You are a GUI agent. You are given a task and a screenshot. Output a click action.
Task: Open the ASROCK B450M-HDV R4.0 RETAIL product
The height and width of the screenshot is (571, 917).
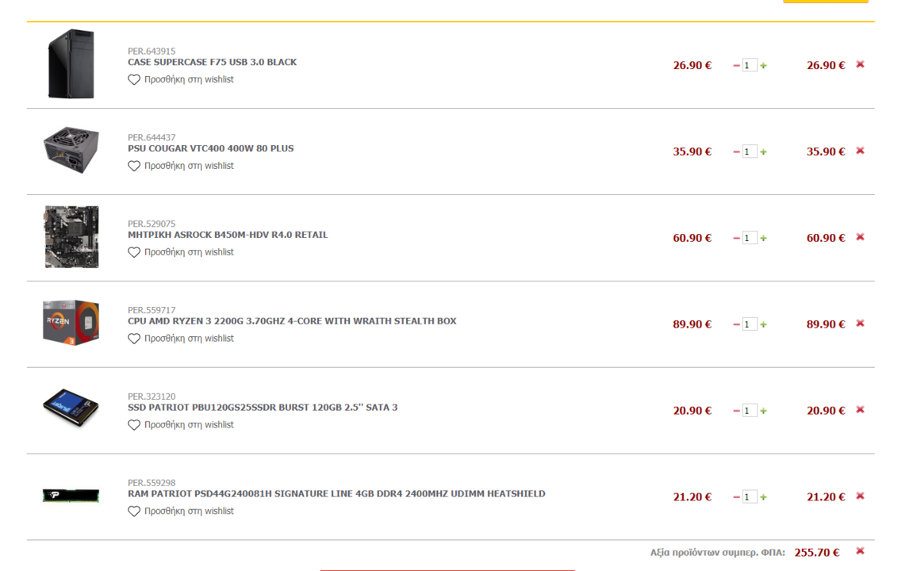click(228, 235)
